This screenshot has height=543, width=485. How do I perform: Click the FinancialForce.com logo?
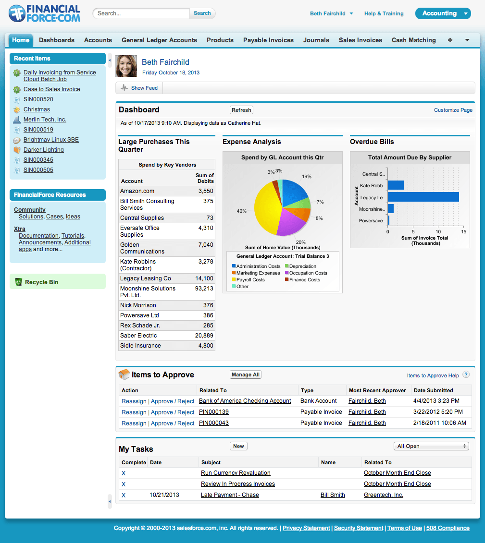pos(44,13)
